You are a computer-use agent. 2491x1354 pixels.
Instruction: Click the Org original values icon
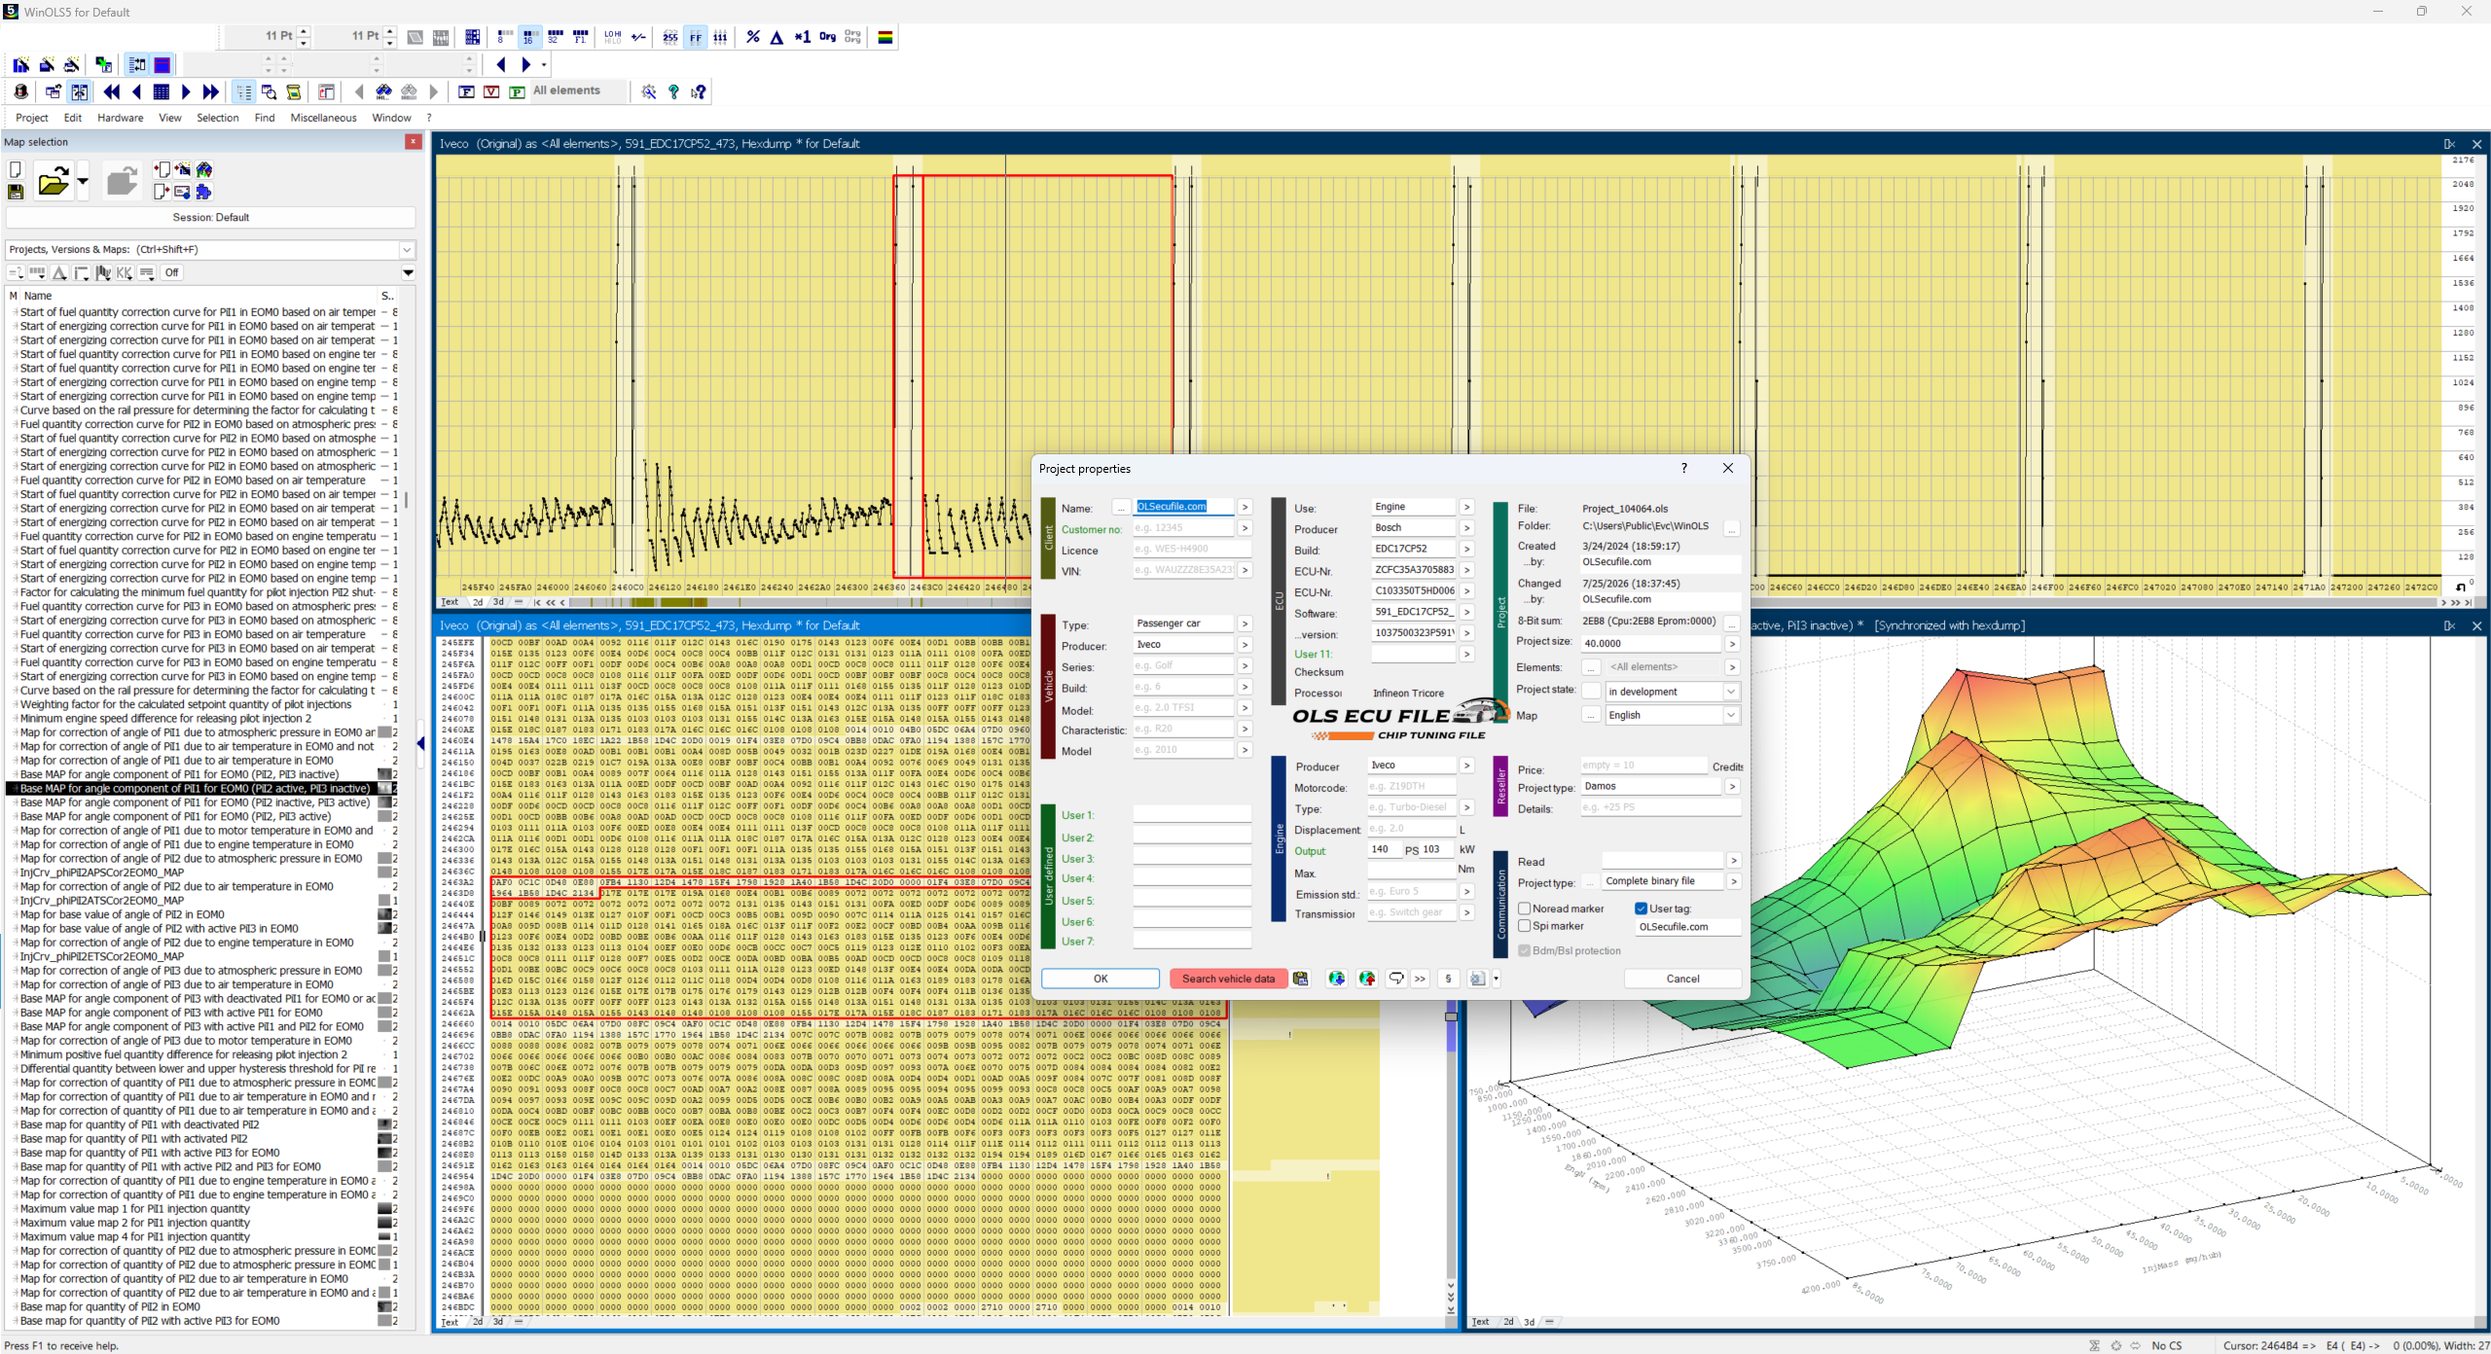[x=827, y=37]
